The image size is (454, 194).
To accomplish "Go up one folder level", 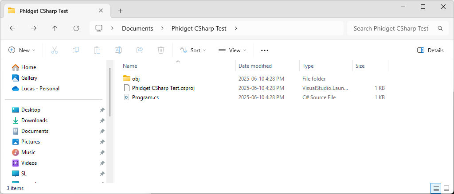I will (55, 28).
